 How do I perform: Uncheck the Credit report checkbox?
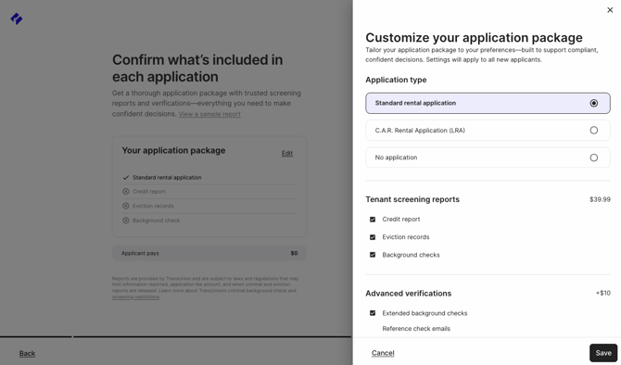(373, 220)
